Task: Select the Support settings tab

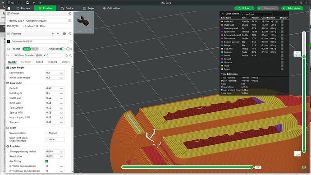Action: 52,62
